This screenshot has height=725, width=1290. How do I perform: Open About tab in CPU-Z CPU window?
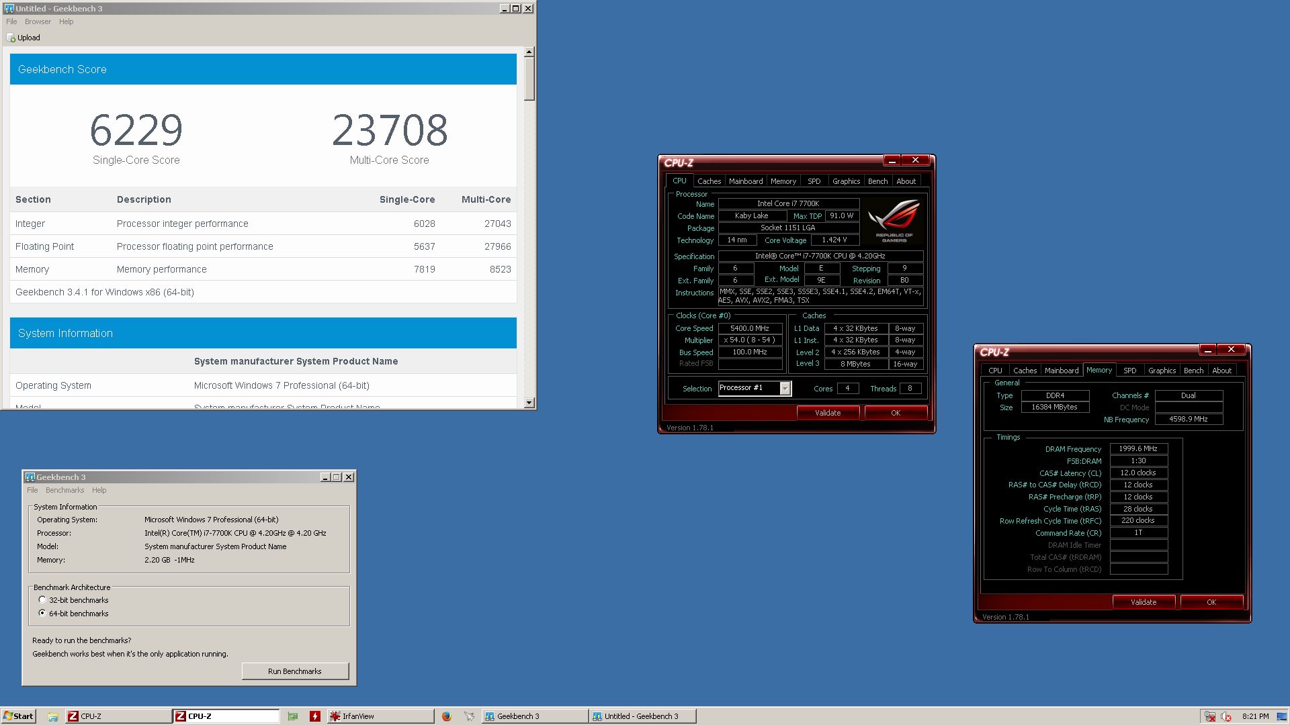906,181
